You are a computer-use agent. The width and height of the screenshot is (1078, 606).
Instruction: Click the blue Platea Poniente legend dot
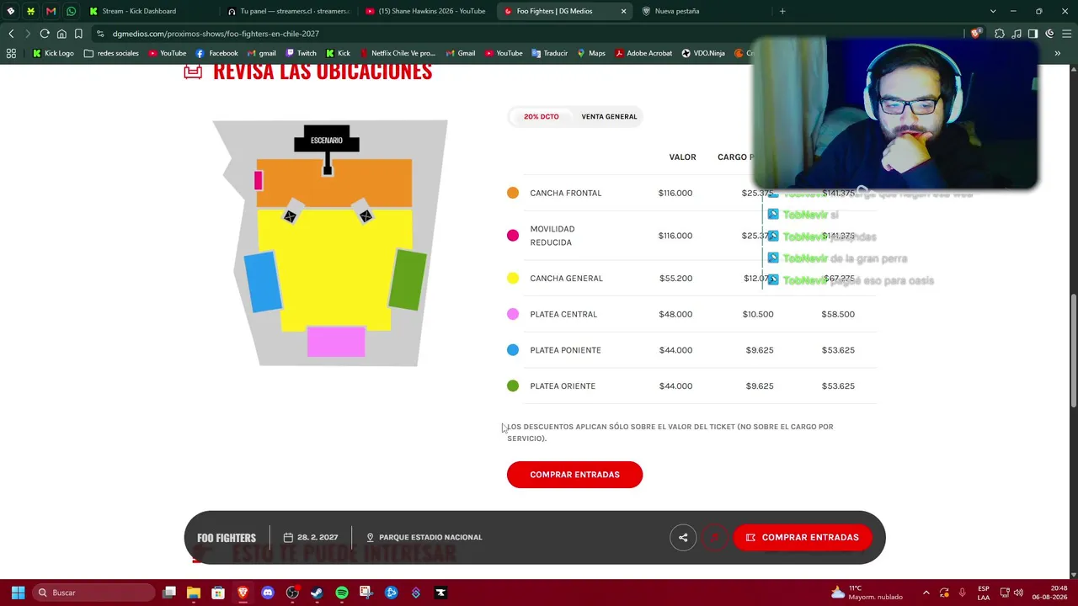[513, 350]
